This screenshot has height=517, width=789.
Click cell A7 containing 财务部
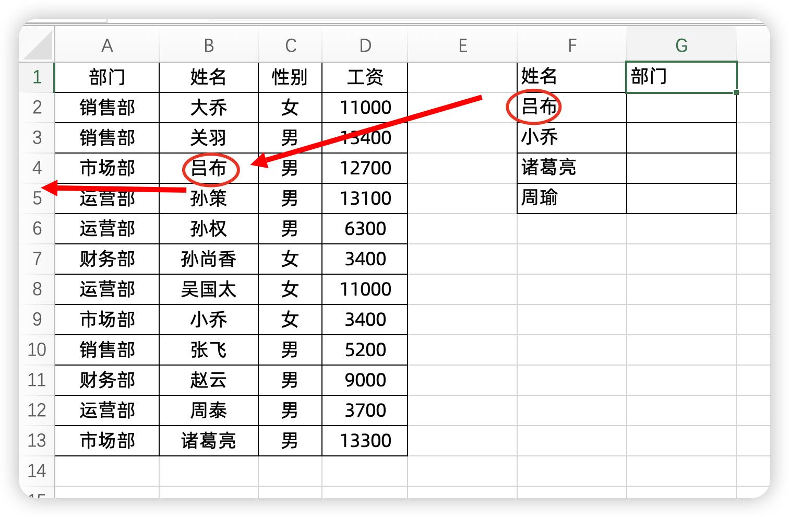[x=107, y=259]
